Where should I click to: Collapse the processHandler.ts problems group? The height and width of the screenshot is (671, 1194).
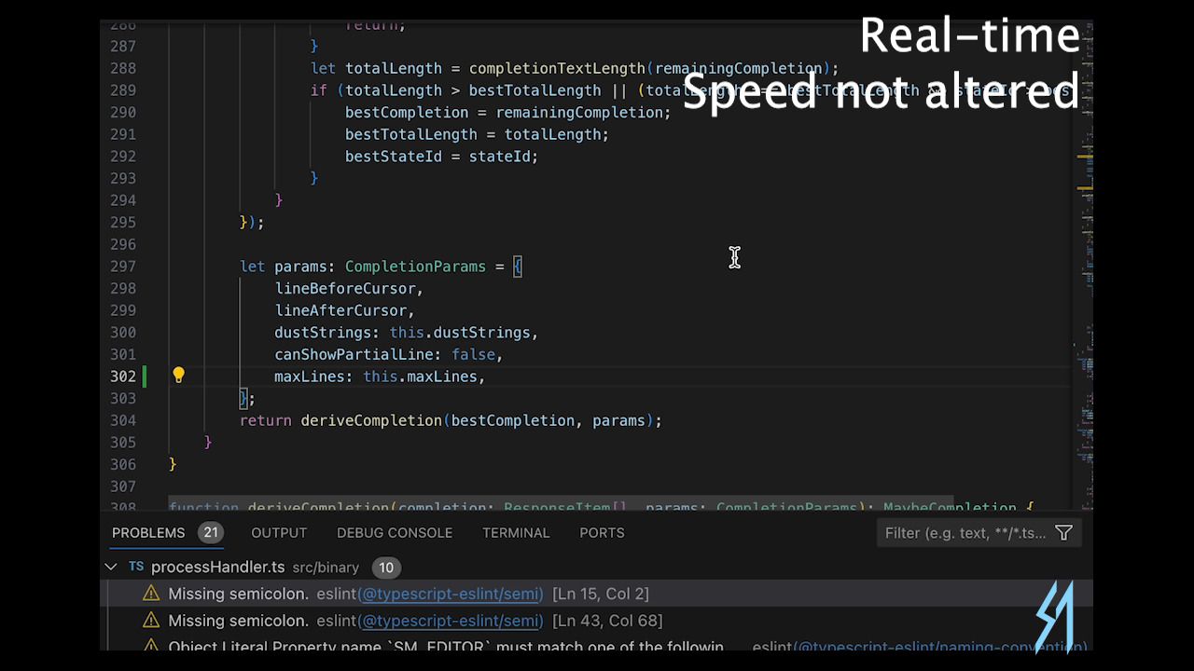point(111,567)
